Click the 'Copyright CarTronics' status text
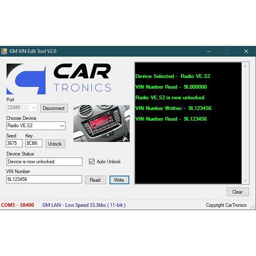Viewport: 256px width, 256px height. click(226, 205)
